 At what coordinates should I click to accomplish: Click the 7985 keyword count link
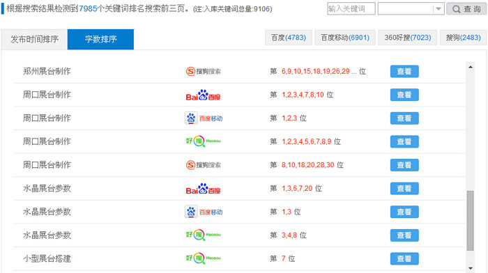(x=88, y=9)
